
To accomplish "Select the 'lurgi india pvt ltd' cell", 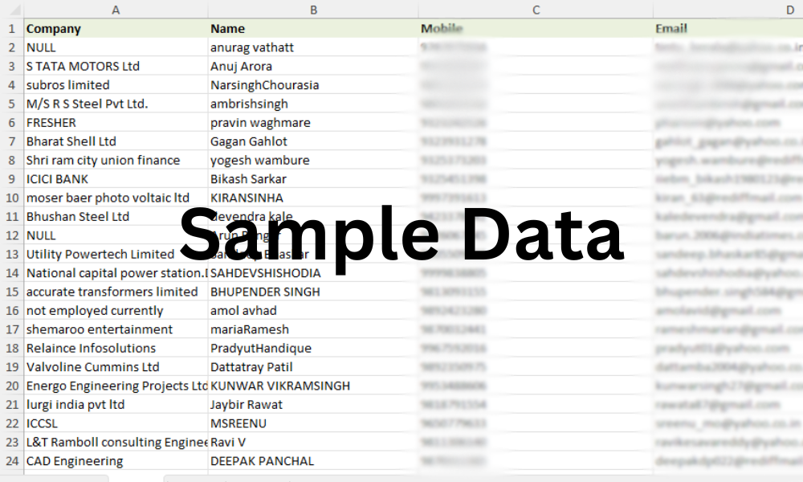I will (x=116, y=405).
